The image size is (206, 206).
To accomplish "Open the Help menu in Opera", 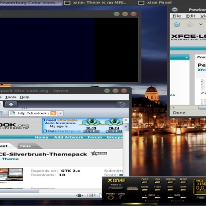I will coord(25,97).
